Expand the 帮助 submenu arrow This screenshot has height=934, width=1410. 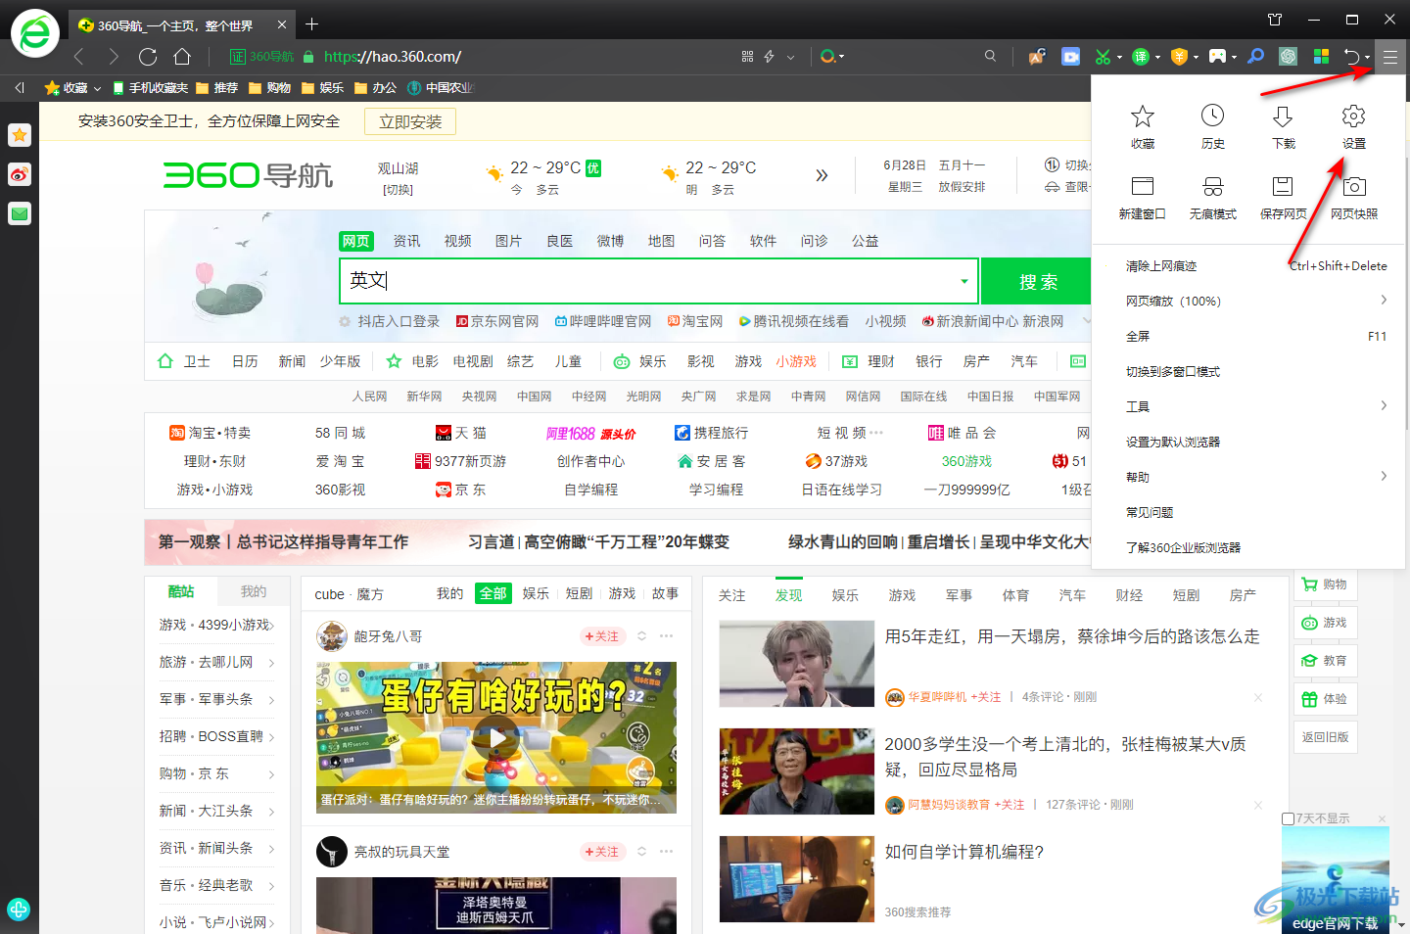point(1384,476)
